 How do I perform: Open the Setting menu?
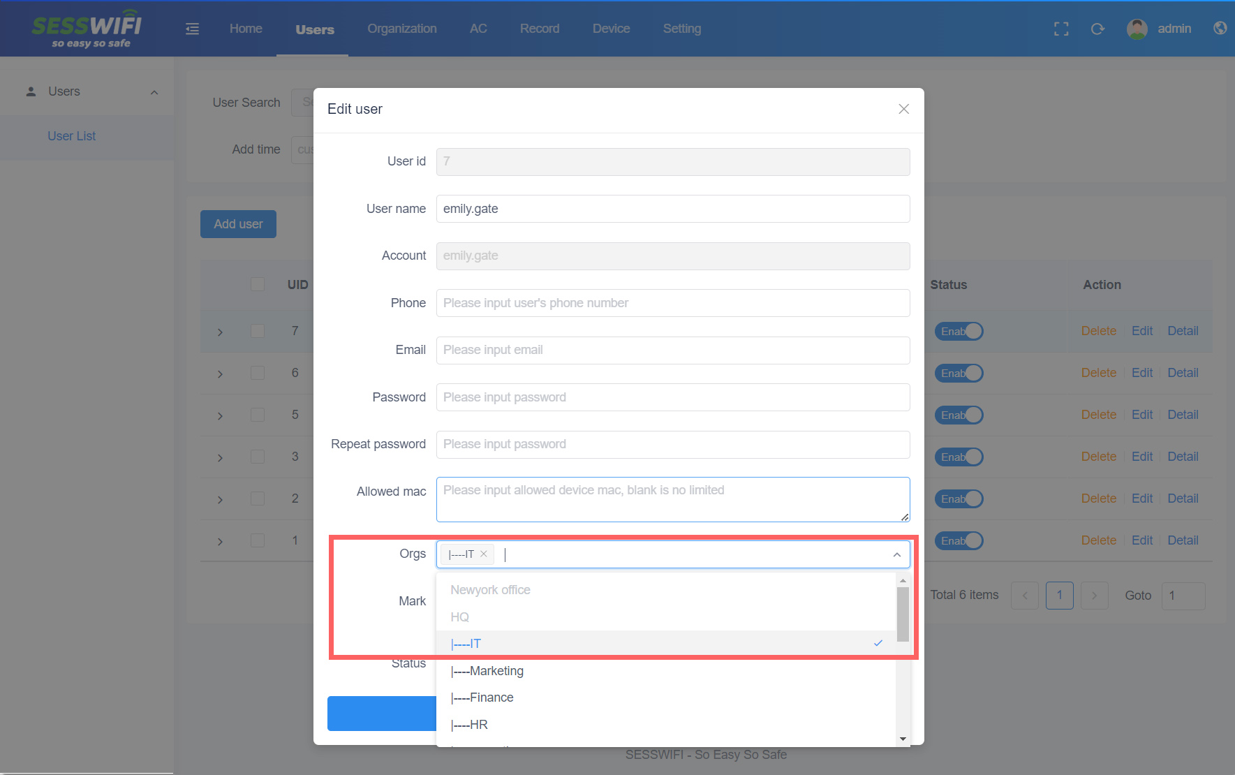click(x=682, y=29)
